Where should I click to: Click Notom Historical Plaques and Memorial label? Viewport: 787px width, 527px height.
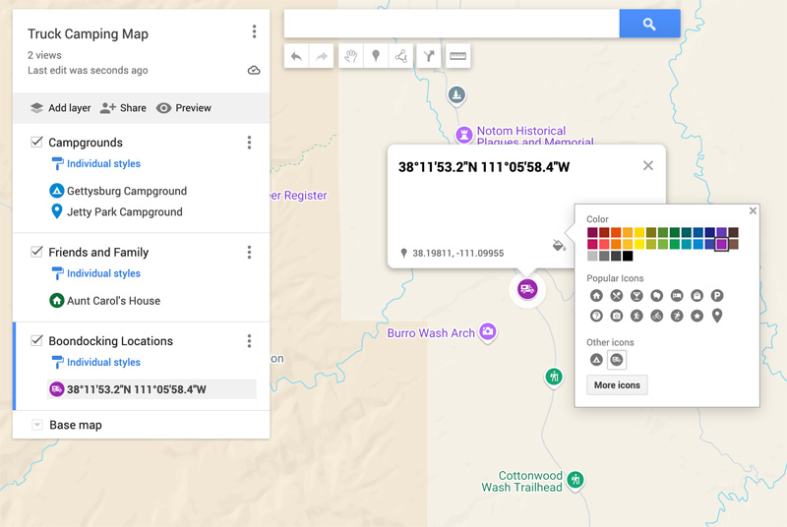click(x=535, y=136)
